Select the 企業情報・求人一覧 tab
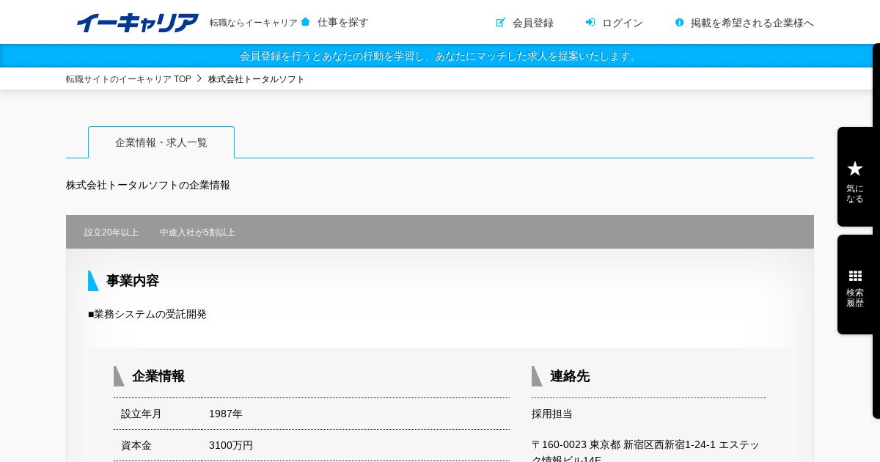880x462 pixels. pos(161,142)
